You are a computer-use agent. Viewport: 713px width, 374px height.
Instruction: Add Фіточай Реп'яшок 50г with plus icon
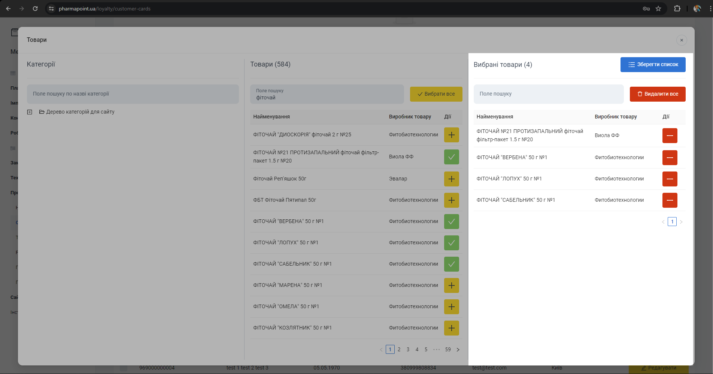(x=451, y=179)
